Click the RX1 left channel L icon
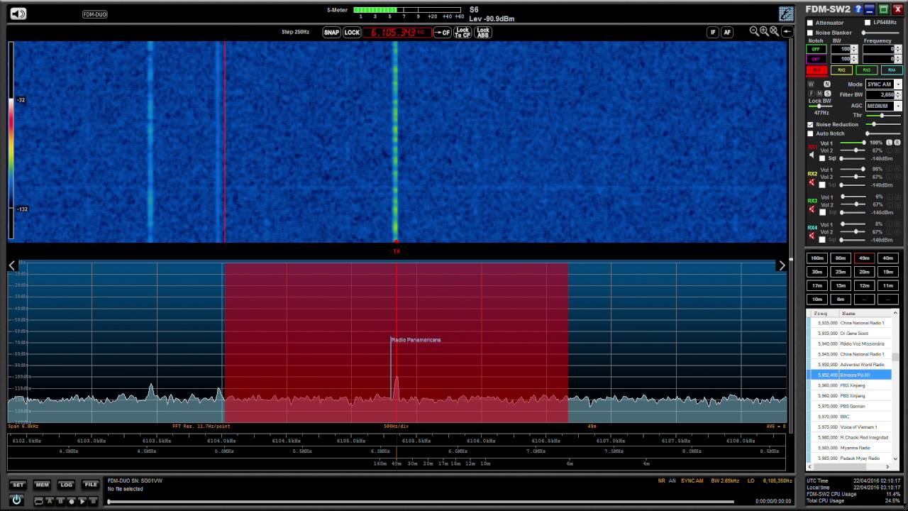Viewport: 908px width, 511px height. click(x=889, y=143)
